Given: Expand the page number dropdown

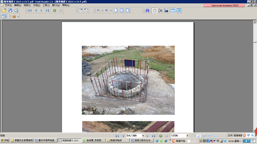Looking at the screenshot, I should (143, 136).
